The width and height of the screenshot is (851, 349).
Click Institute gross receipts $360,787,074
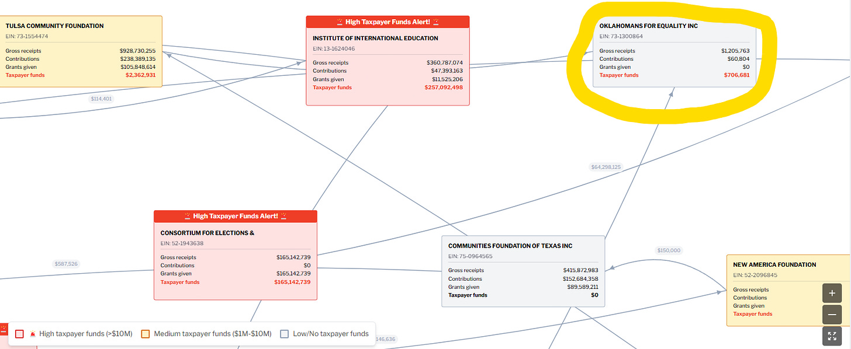tap(445, 62)
